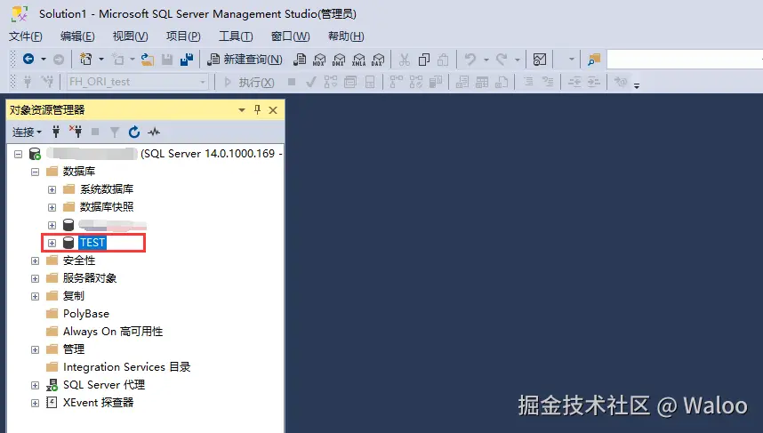Image resolution: width=763 pixels, height=433 pixels.
Task: Click the Navigate Backward arrow icon
Action: 28,59
